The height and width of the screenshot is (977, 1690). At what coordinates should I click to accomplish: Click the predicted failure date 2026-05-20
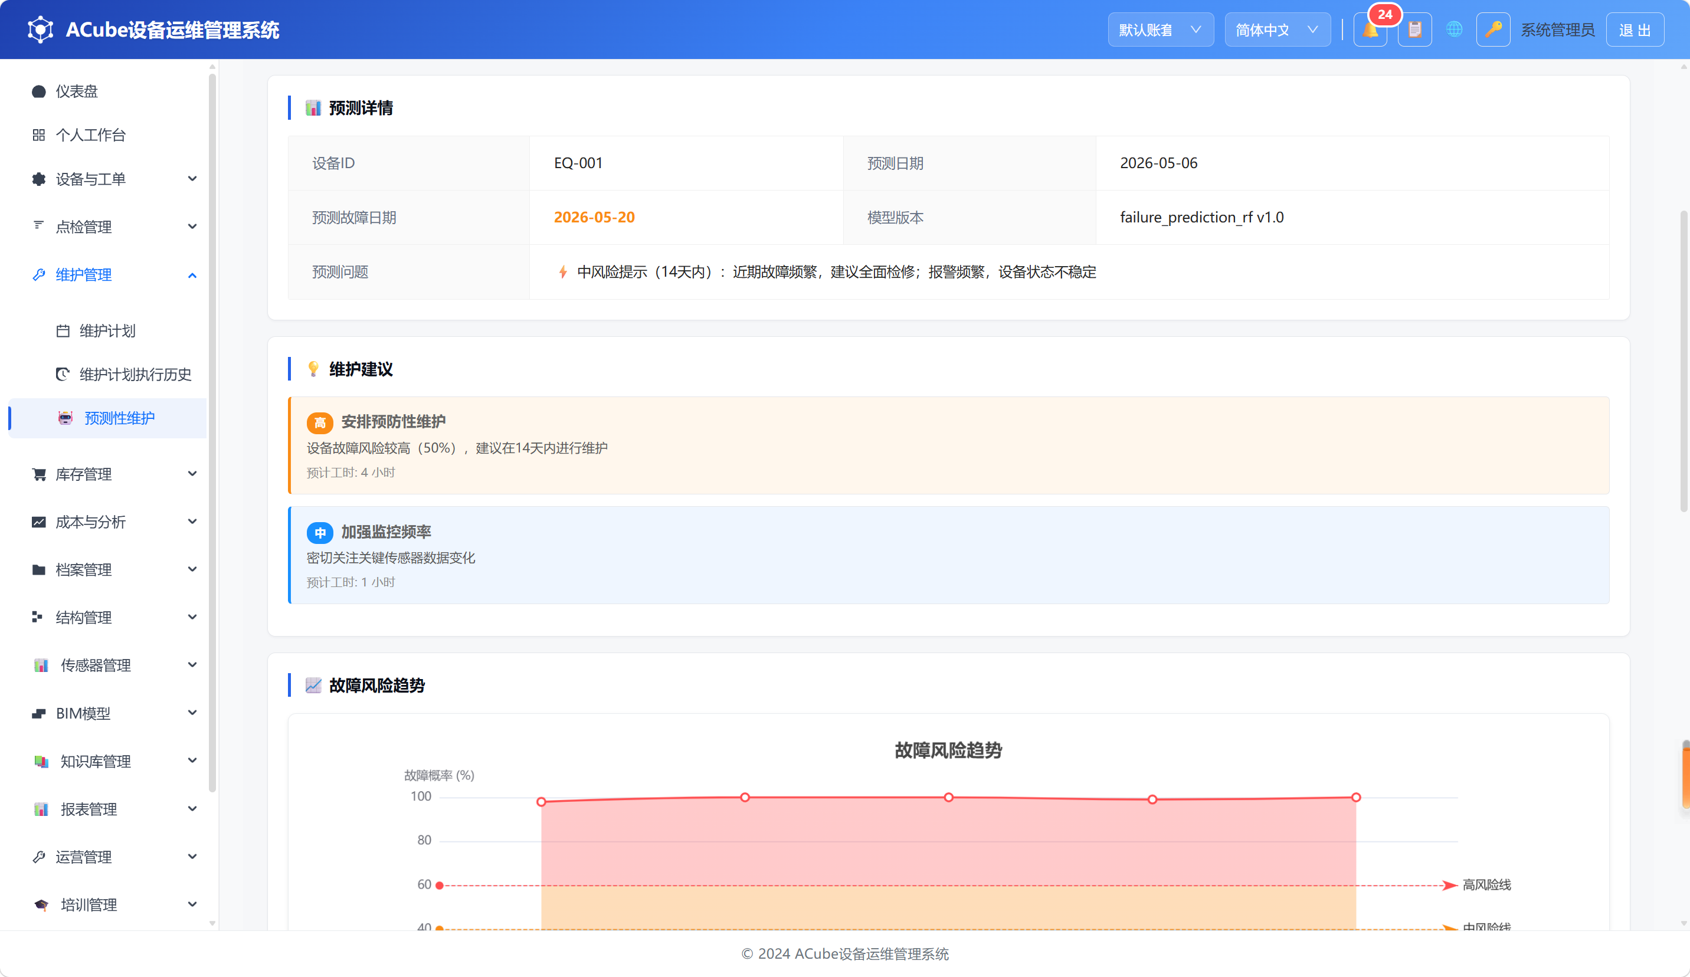[x=594, y=217]
